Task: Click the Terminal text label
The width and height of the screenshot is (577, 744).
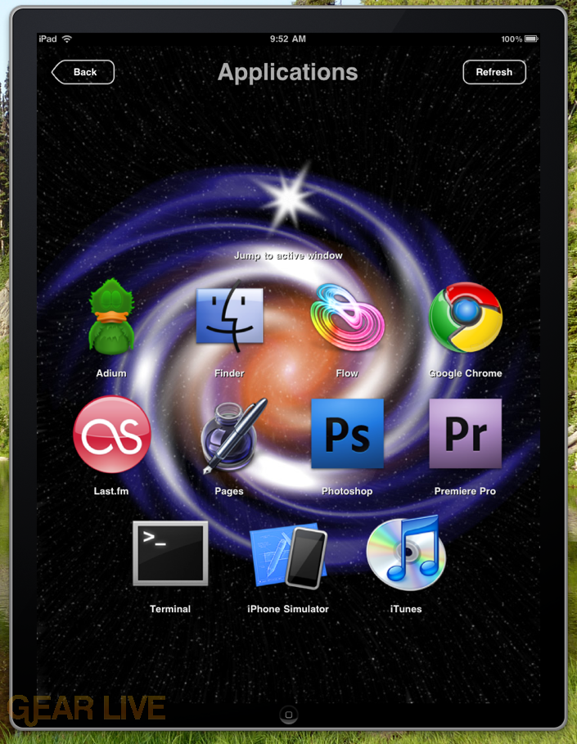Action: [170, 609]
